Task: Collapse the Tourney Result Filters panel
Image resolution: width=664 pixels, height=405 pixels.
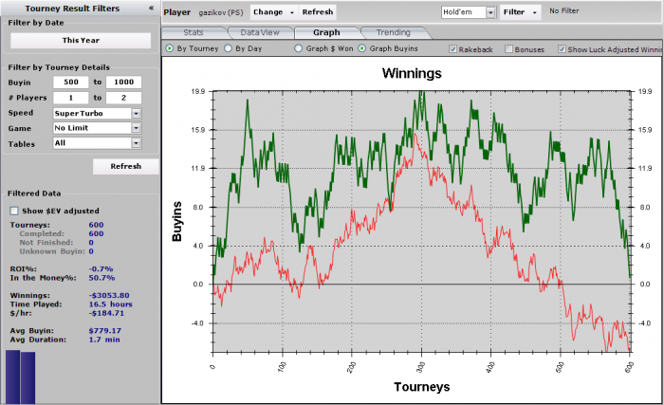Action: [x=151, y=8]
